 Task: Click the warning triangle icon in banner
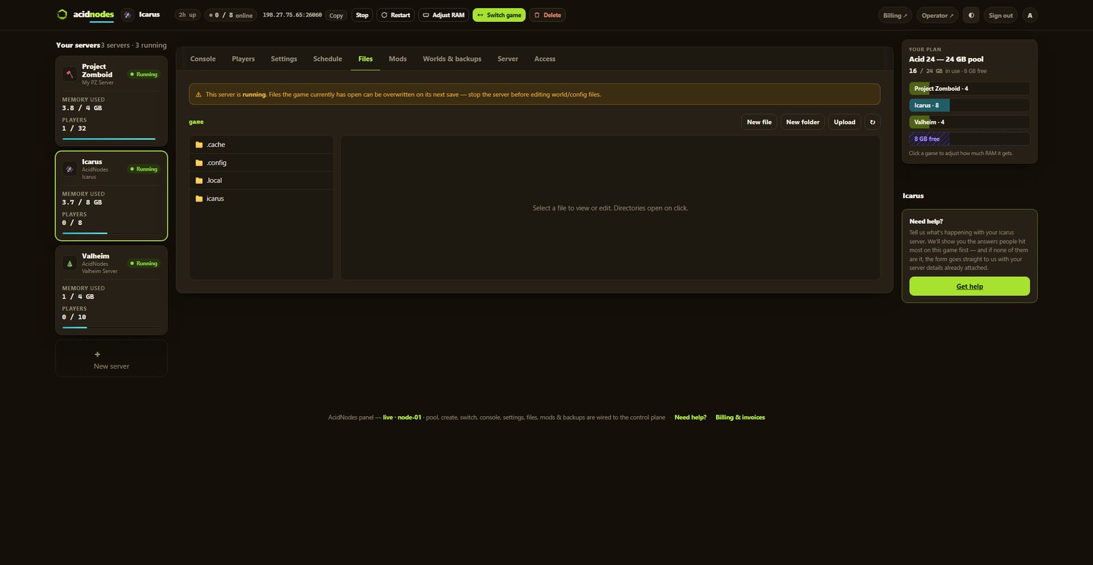click(199, 95)
